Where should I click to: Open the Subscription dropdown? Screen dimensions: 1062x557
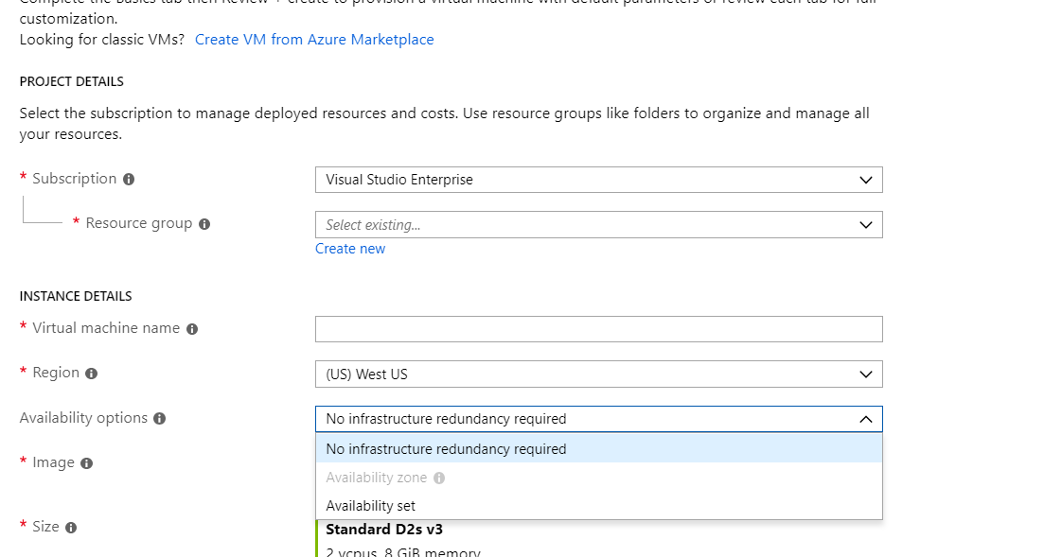(x=599, y=180)
